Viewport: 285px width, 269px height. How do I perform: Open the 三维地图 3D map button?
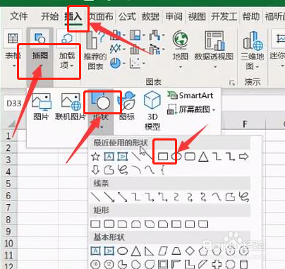pyautogui.click(x=253, y=50)
